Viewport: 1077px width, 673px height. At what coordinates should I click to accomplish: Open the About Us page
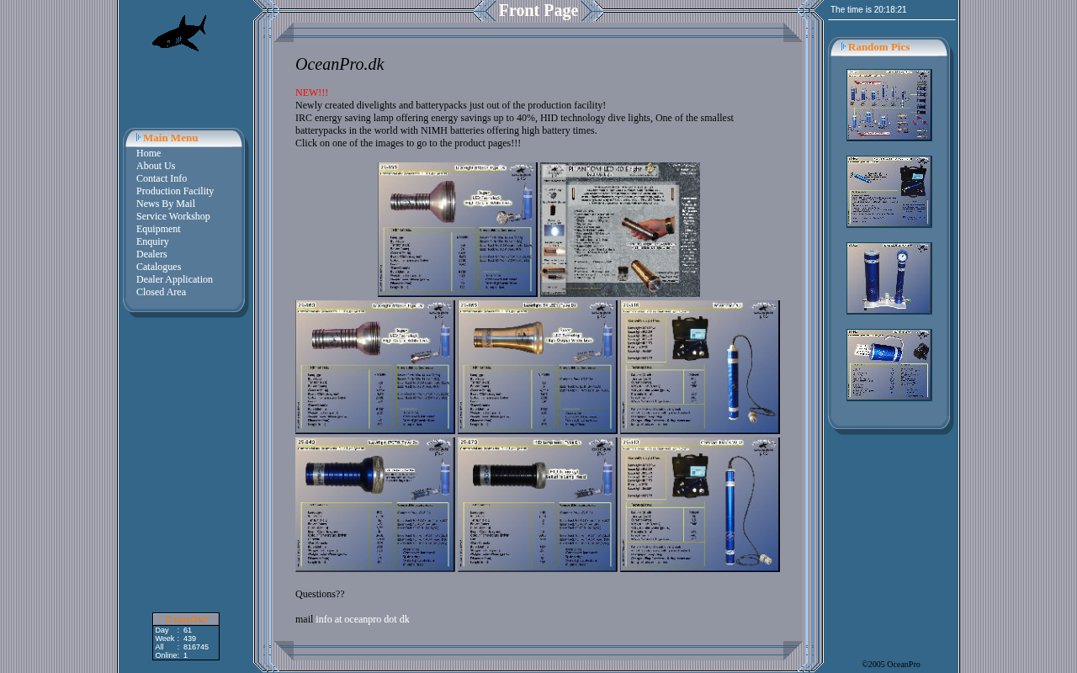tap(156, 166)
